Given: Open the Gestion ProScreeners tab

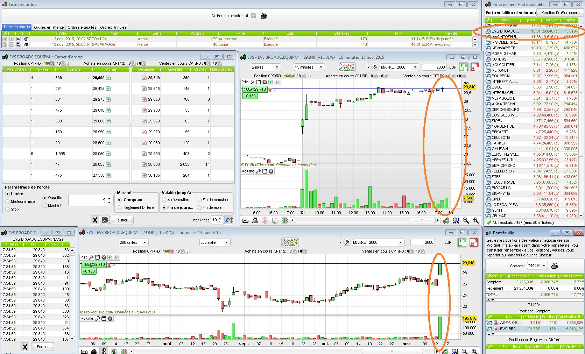Looking at the screenshot, I should tap(561, 13).
